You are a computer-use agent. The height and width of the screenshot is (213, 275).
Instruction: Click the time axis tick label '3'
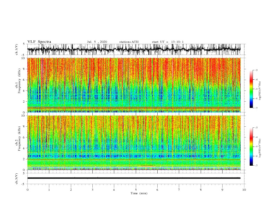pyautogui.click(x=92, y=190)
